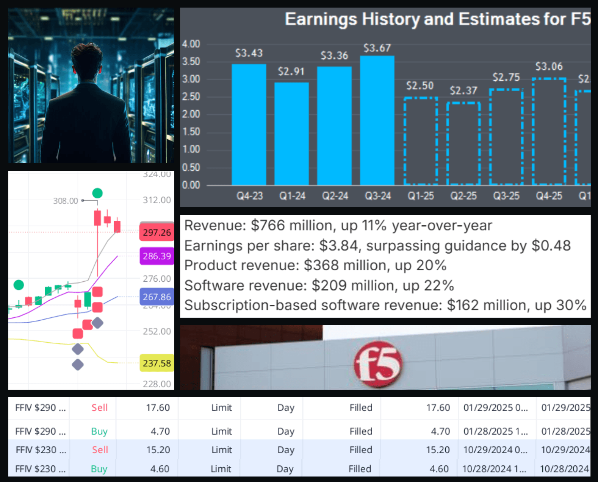598x482 pixels.
Task: Click Filled status in the 10/28/2024 row
Action: click(x=360, y=469)
